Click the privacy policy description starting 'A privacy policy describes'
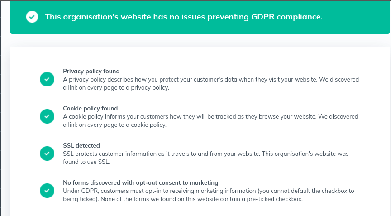Screen dimensions: 391x216 (x=210, y=79)
